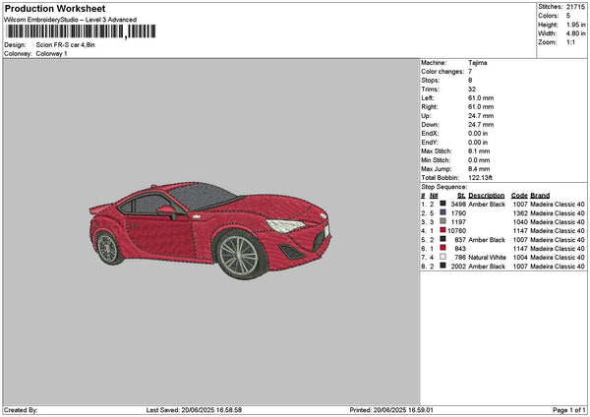The height and width of the screenshot is (417, 590).
Task: Select white swatch in stop row 786
Action: tap(442, 257)
